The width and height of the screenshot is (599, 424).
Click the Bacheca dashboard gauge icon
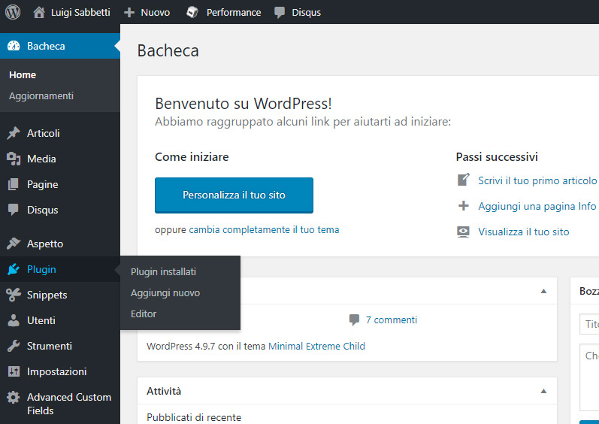[14, 46]
